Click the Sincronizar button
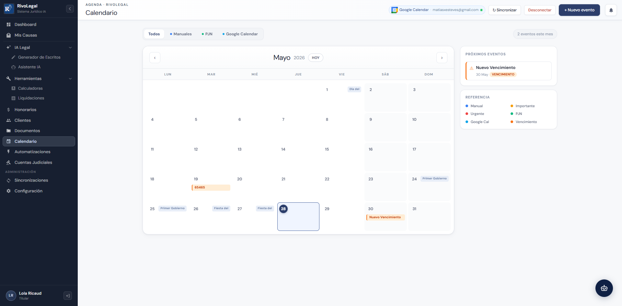 505,10
